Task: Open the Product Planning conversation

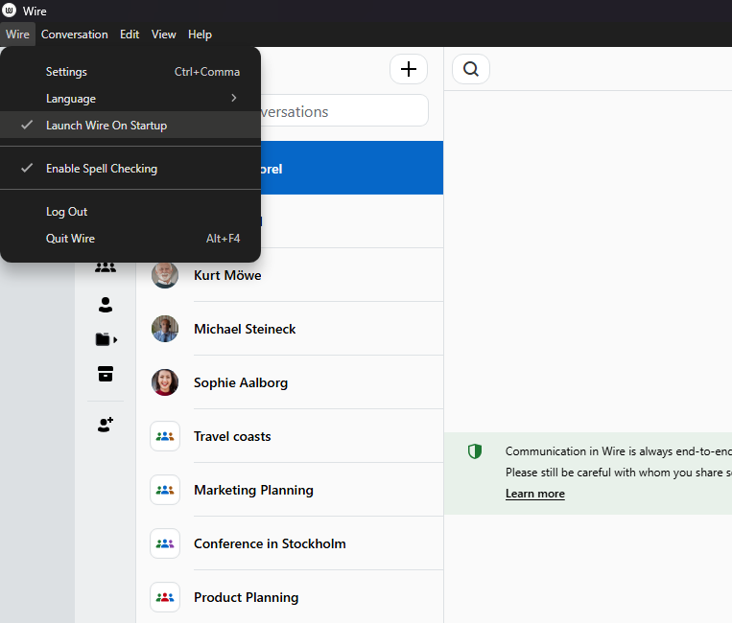Action: 290,597
